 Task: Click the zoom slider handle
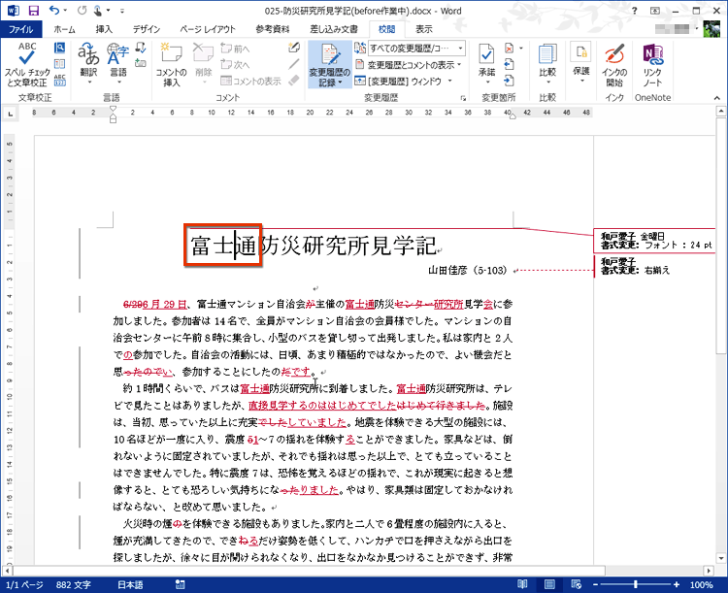(x=636, y=584)
